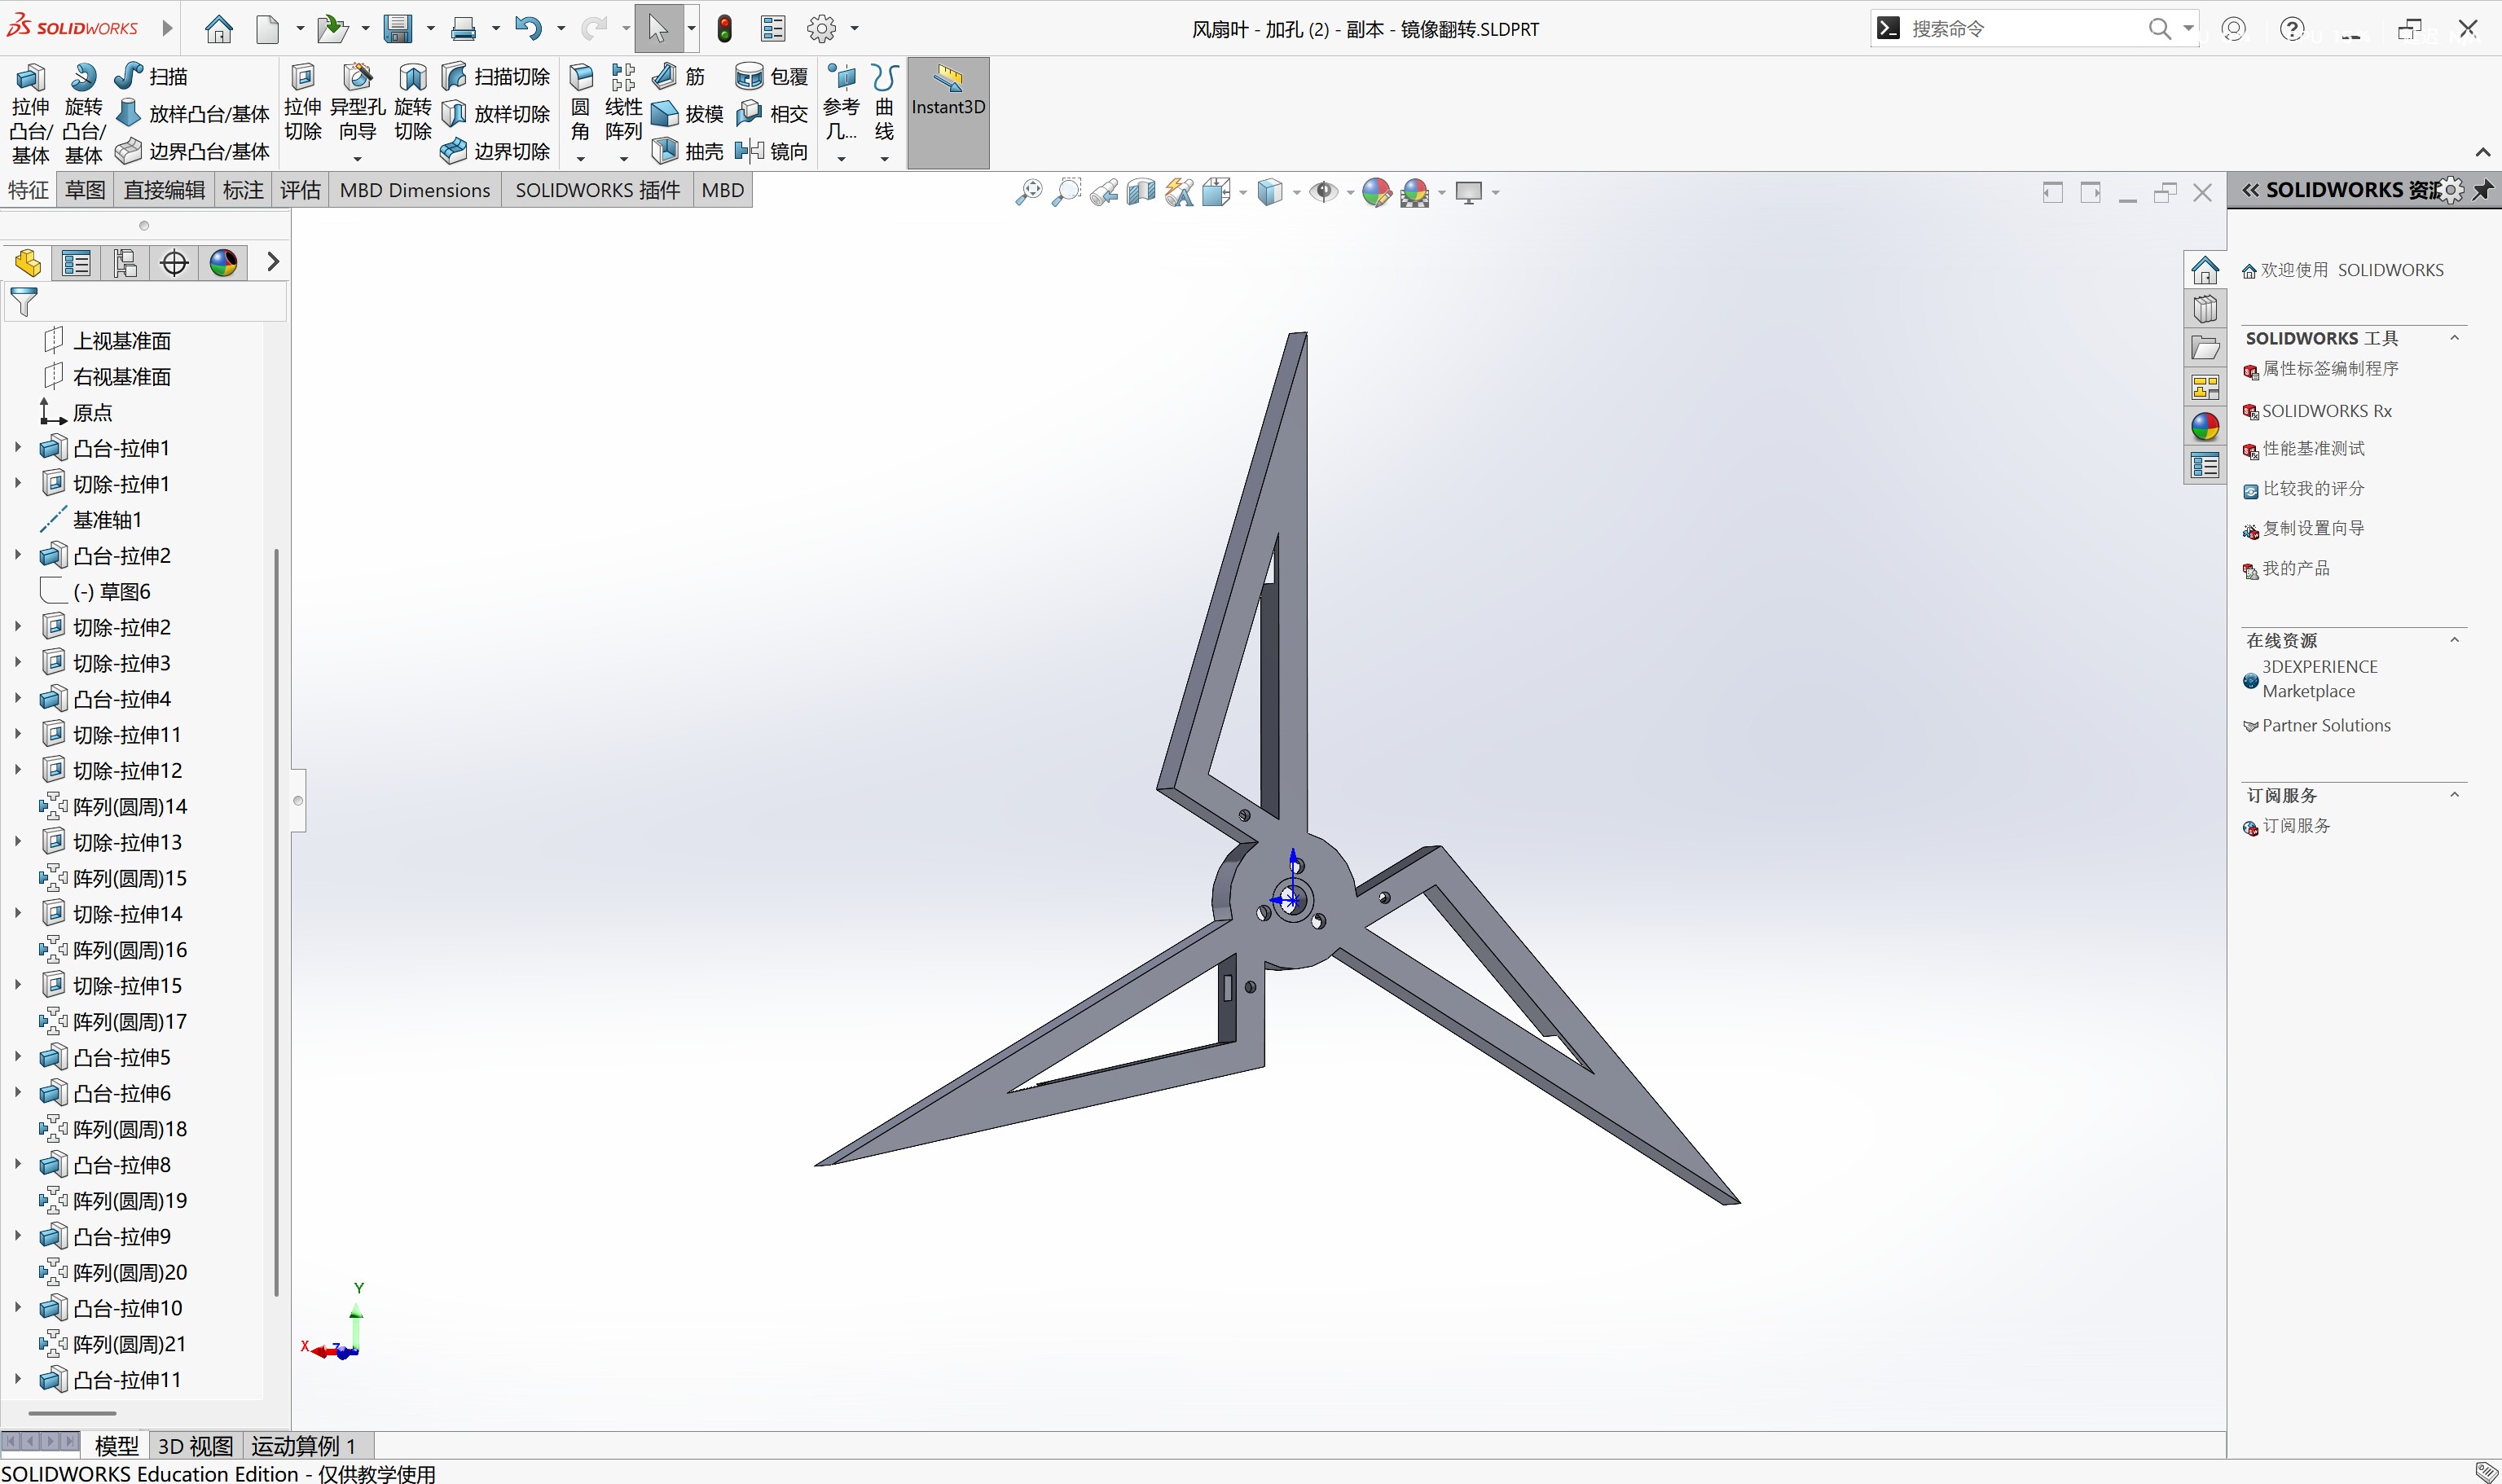
Task: Select the Hole Wizard (异型孔向导) tool
Action: pos(357,78)
